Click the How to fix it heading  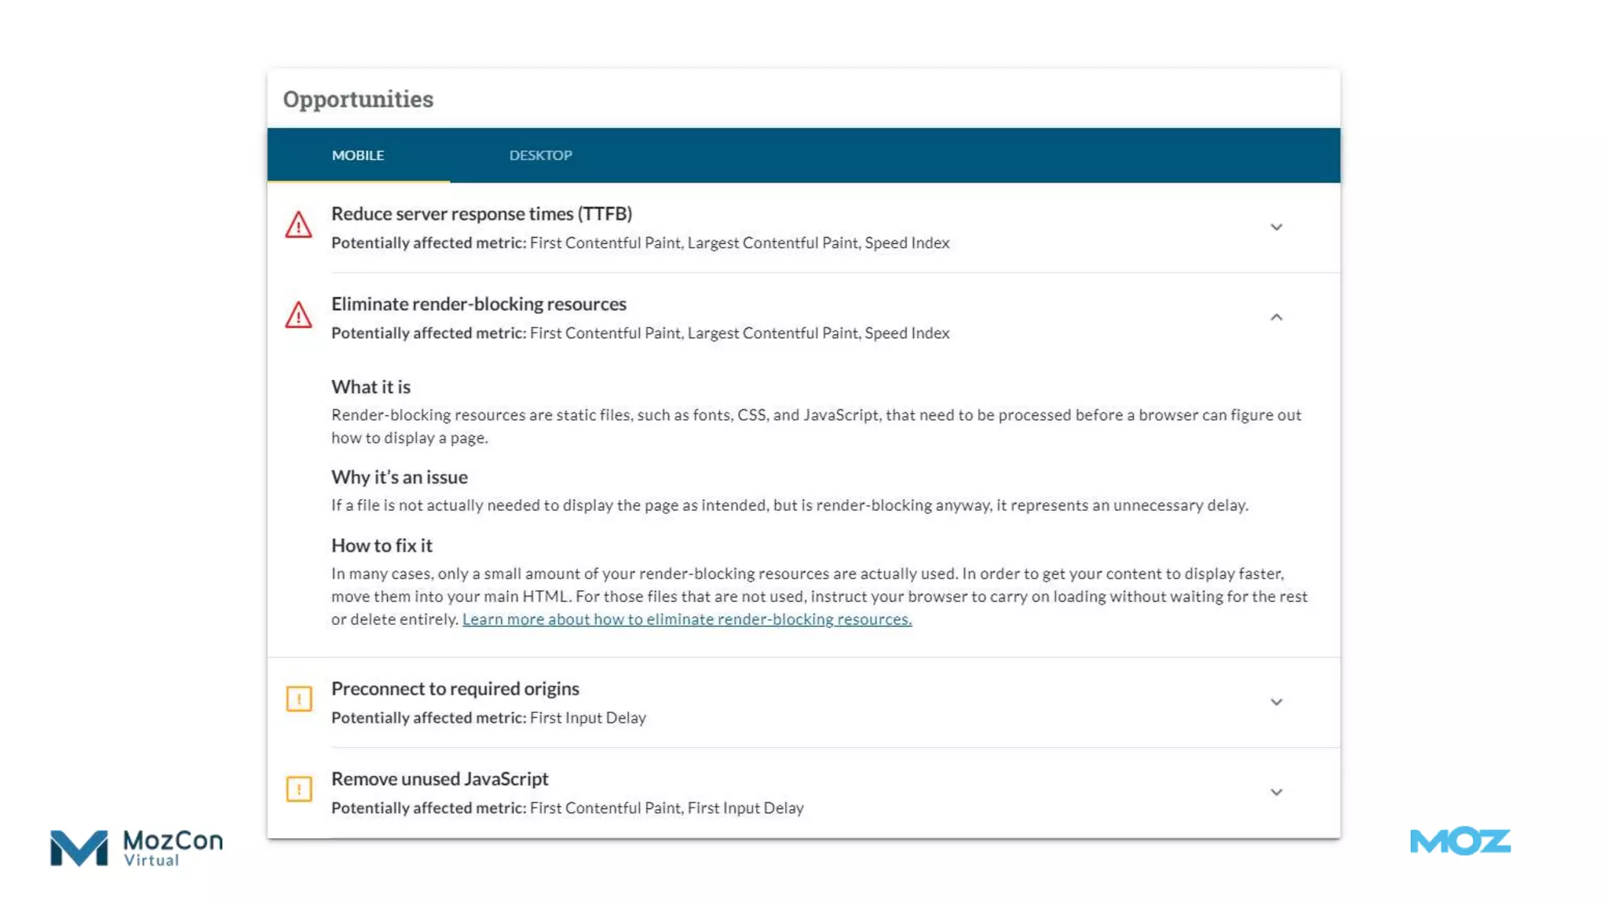point(382,545)
